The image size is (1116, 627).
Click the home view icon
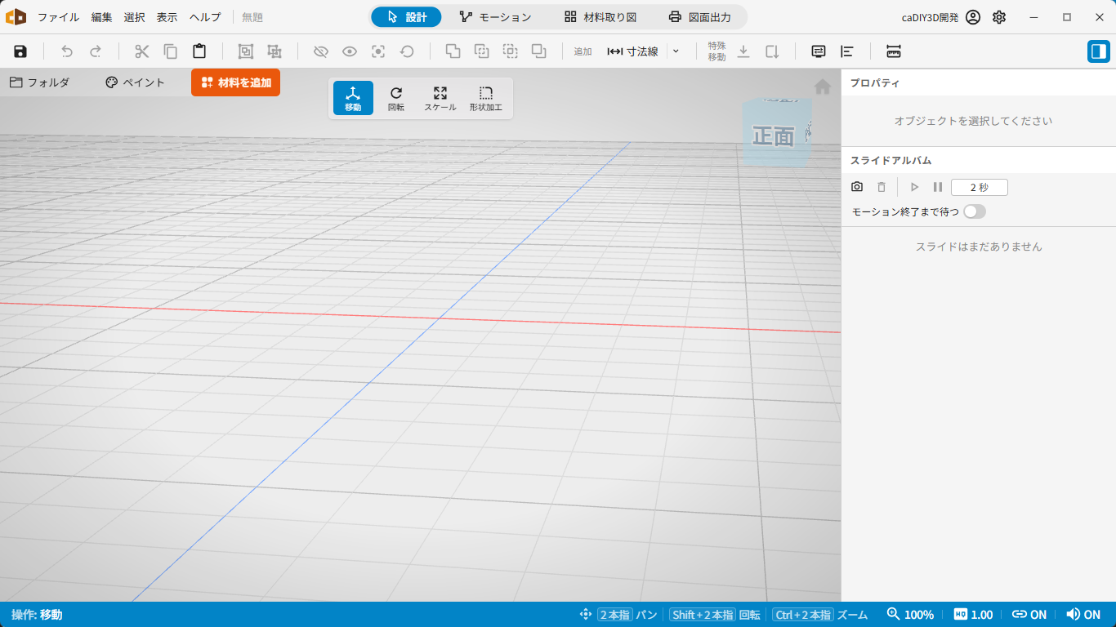click(823, 86)
